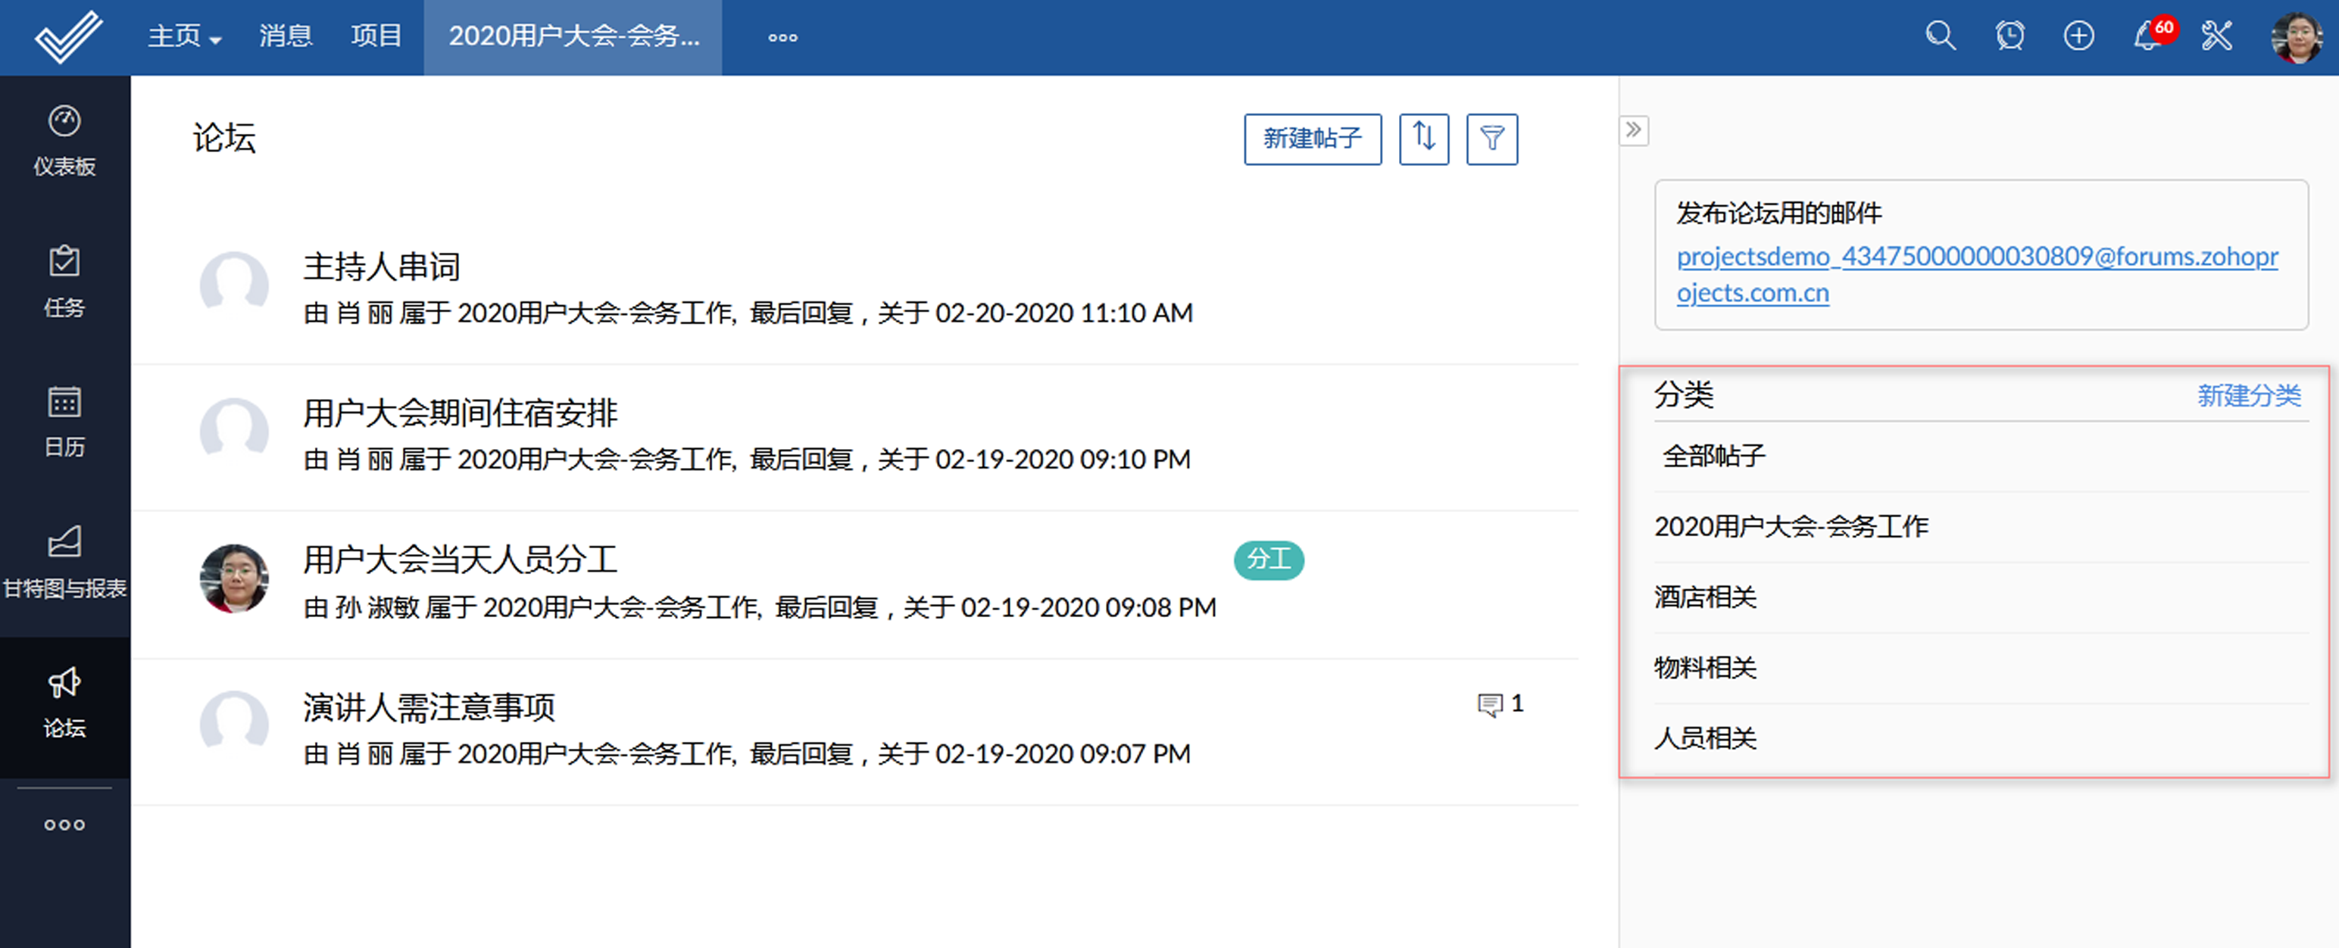Viewport: 2339px width, 948px height.
Task: Click the timer clock icon
Action: point(2010,36)
